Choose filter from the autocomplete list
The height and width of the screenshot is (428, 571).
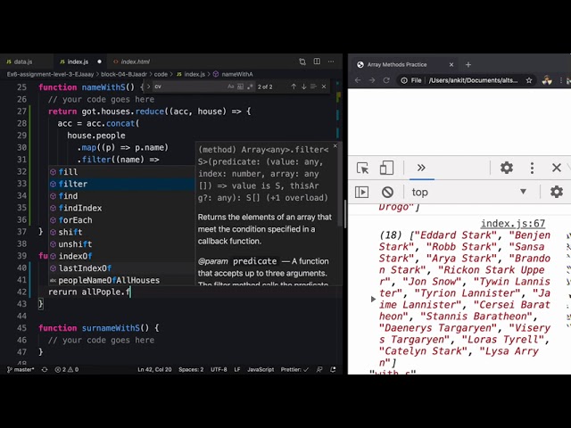tap(121, 184)
